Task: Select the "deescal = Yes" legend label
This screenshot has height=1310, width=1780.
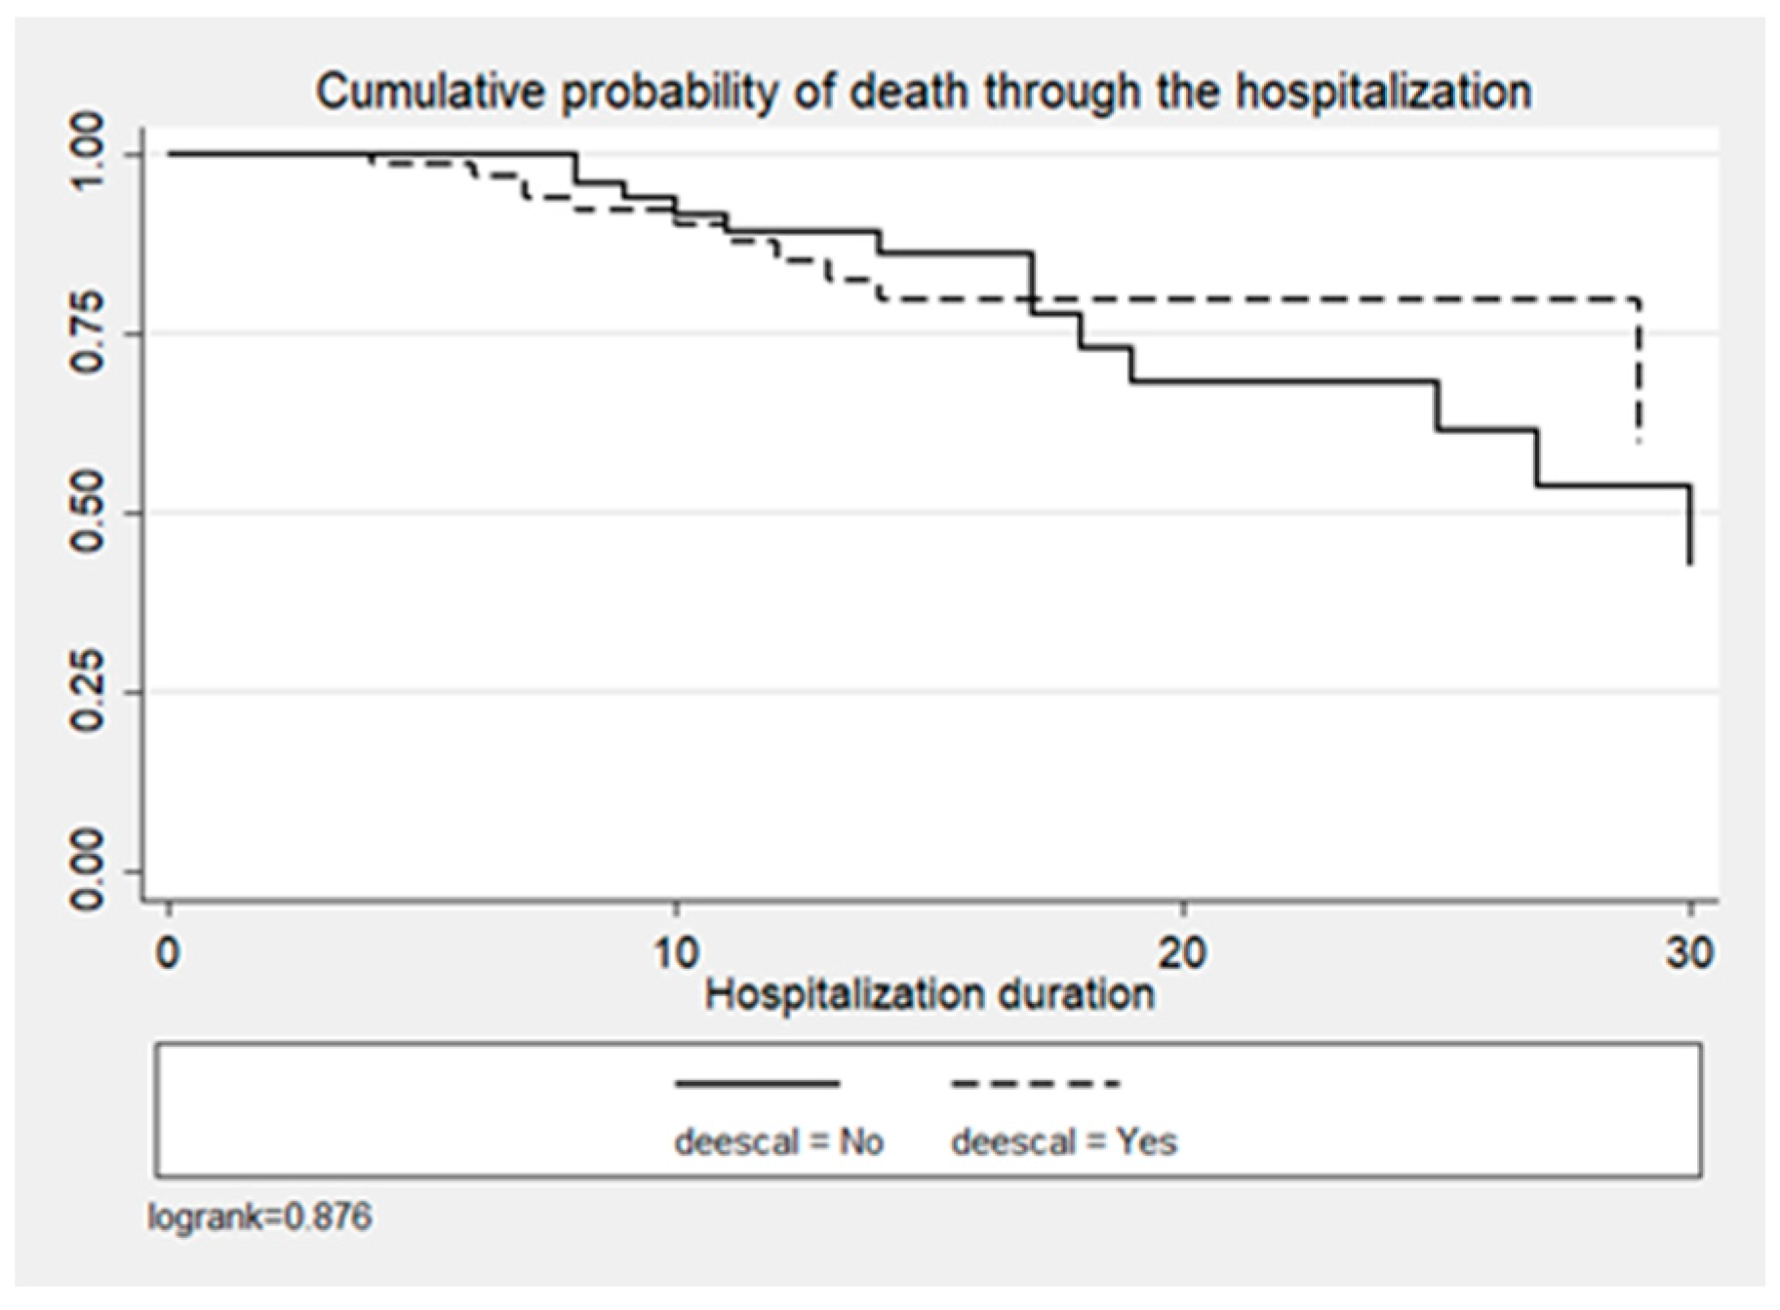Action: 1064,1141
